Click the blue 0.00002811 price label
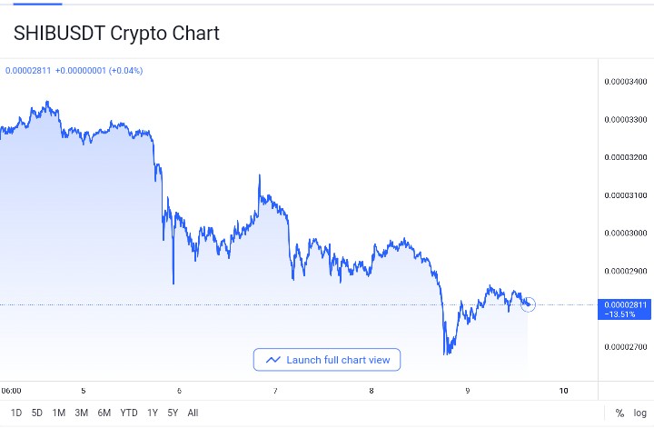The image size is (654, 428). pos(623,304)
